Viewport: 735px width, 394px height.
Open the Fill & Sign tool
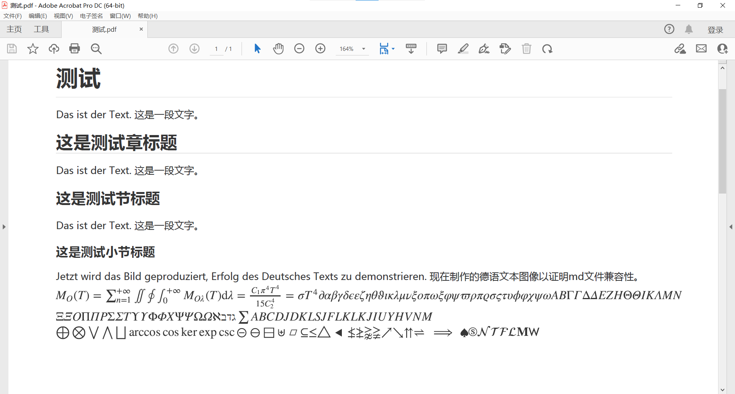(484, 49)
